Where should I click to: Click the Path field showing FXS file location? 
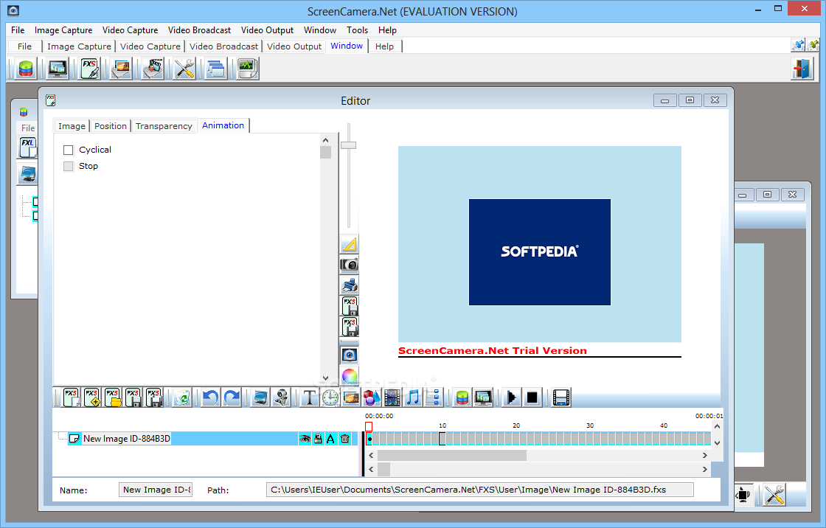[479, 490]
